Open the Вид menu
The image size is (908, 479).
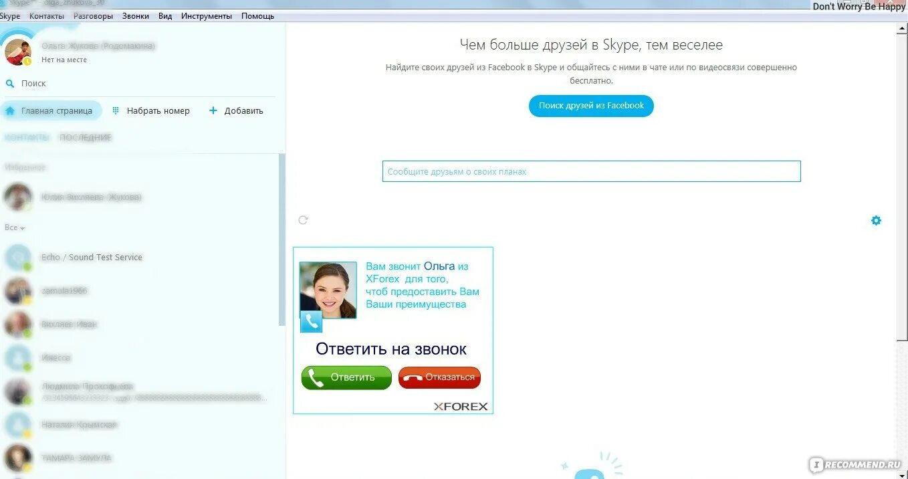tap(165, 16)
